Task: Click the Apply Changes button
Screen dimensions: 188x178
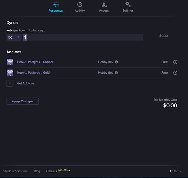Action: point(23,101)
